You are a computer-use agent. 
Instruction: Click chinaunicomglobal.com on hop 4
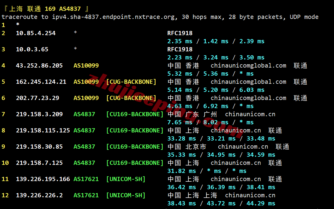[248, 66]
